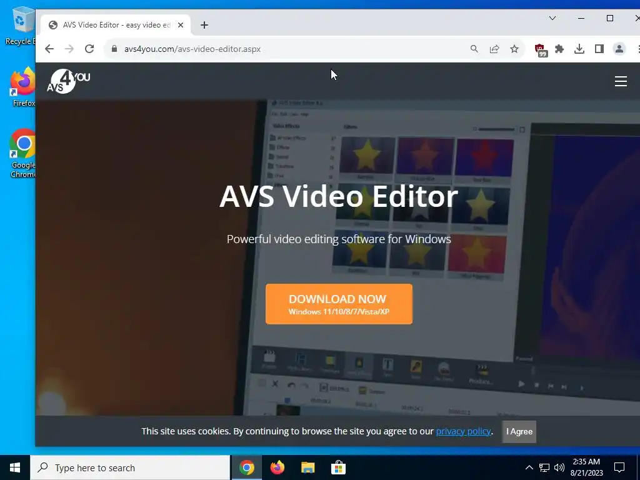Open the Extensions puzzle menu
The height and width of the screenshot is (480, 640).
(x=559, y=49)
